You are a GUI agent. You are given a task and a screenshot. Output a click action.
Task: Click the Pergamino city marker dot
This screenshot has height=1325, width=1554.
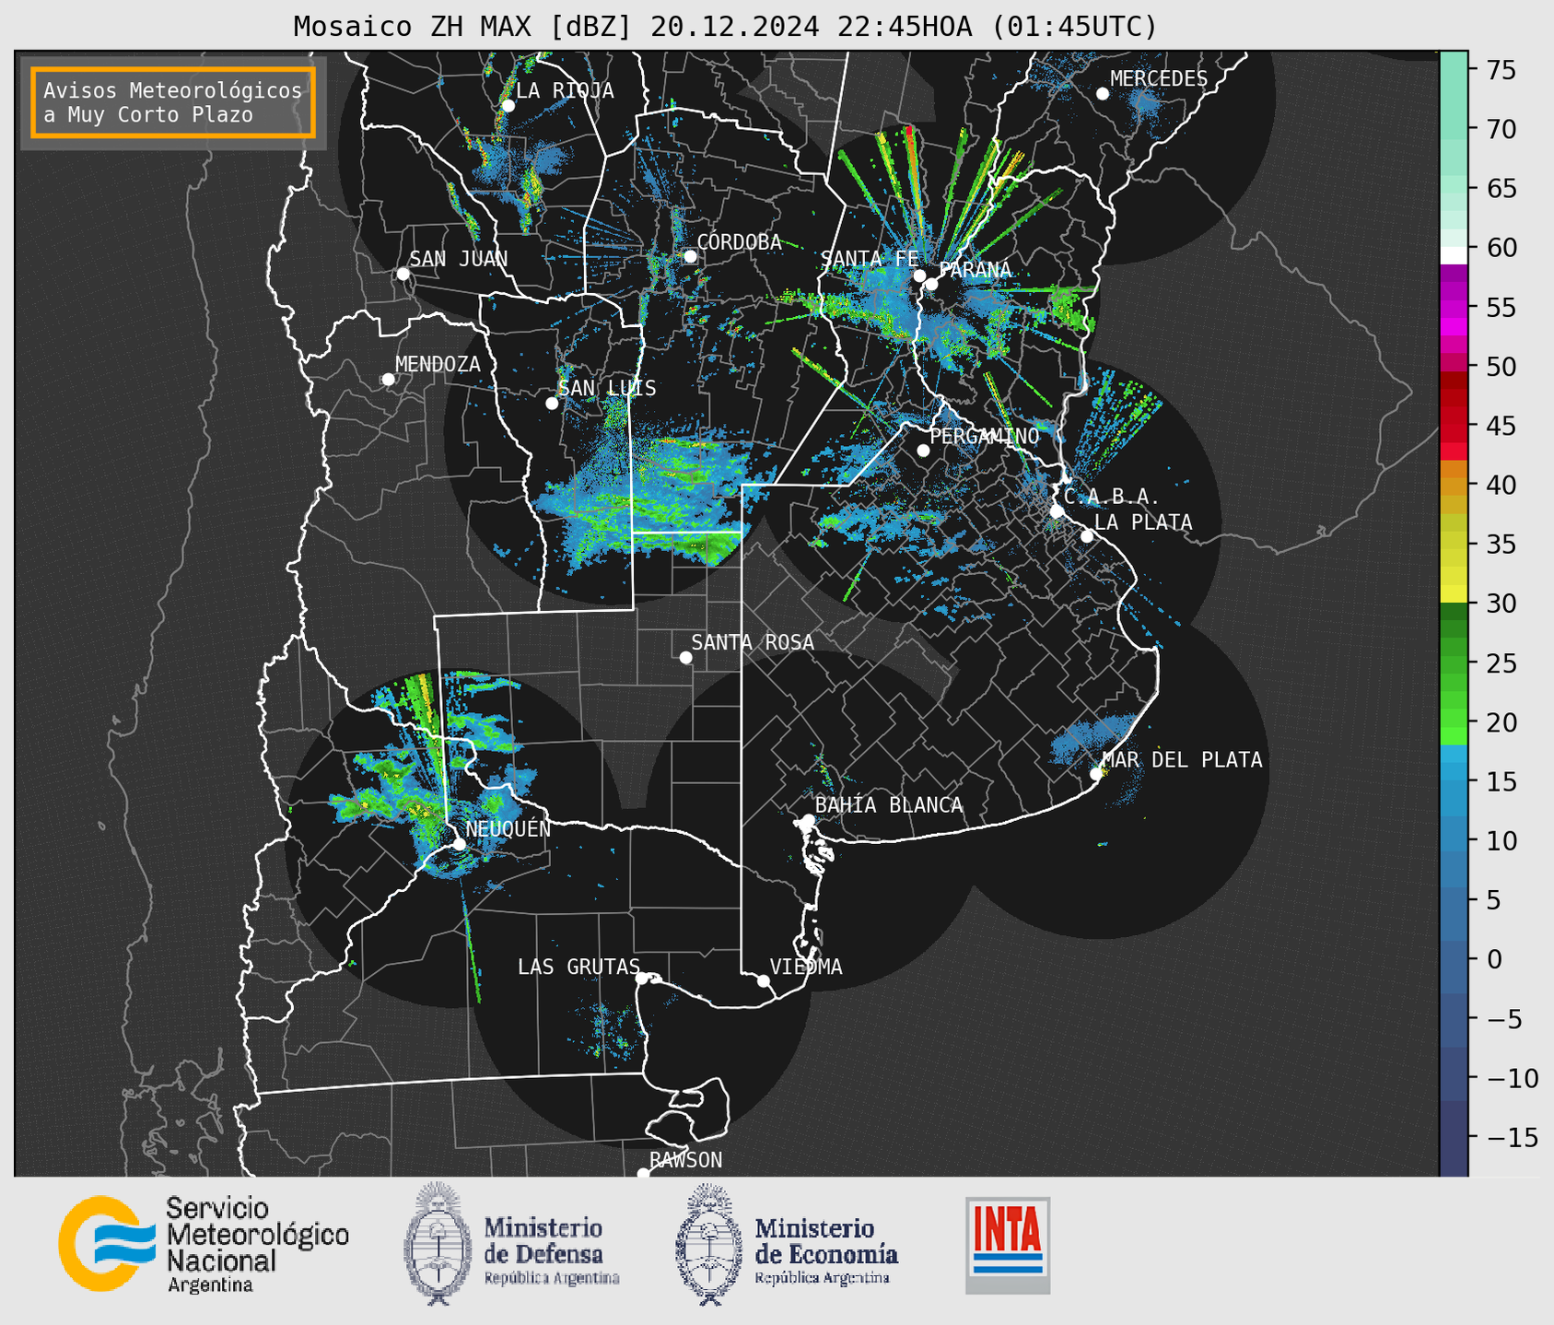tap(923, 451)
